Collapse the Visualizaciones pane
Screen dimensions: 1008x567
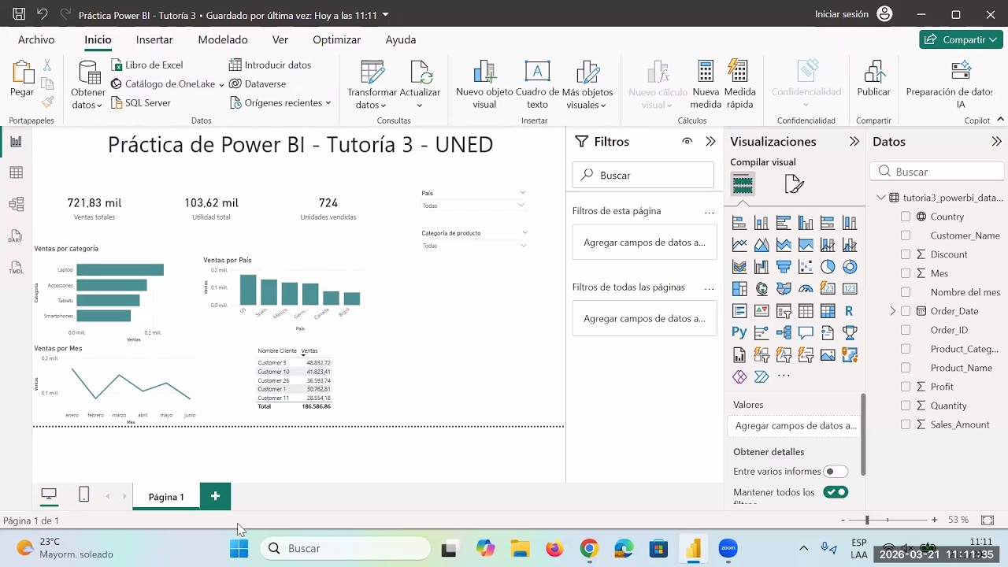coord(854,142)
